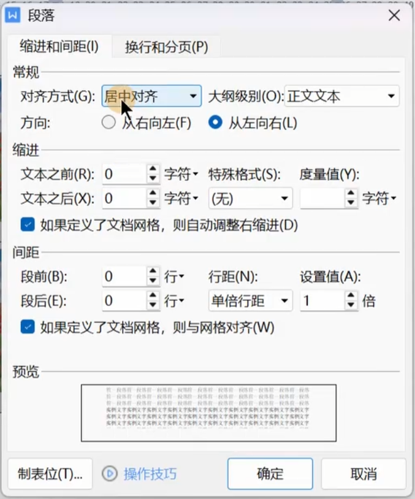Open unit dropdown for 段后
The height and width of the screenshot is (499, 415).
[174, 300]
